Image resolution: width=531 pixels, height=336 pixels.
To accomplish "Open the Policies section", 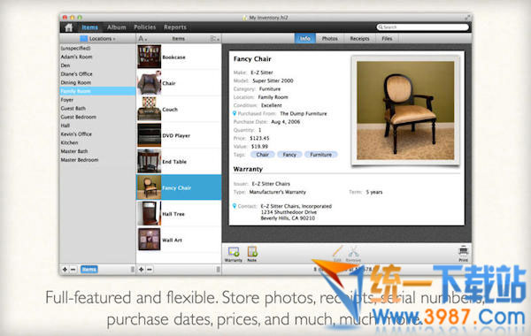I will tap(144, 27).
